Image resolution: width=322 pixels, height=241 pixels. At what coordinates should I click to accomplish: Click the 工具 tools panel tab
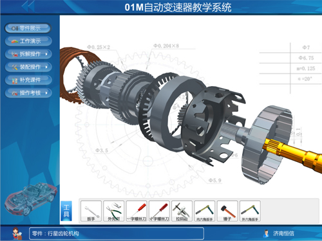click(x=66, y=211)
